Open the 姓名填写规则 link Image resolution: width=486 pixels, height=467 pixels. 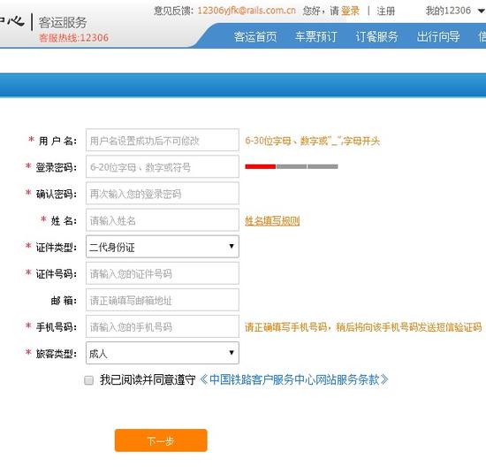(x=272, y=221)
